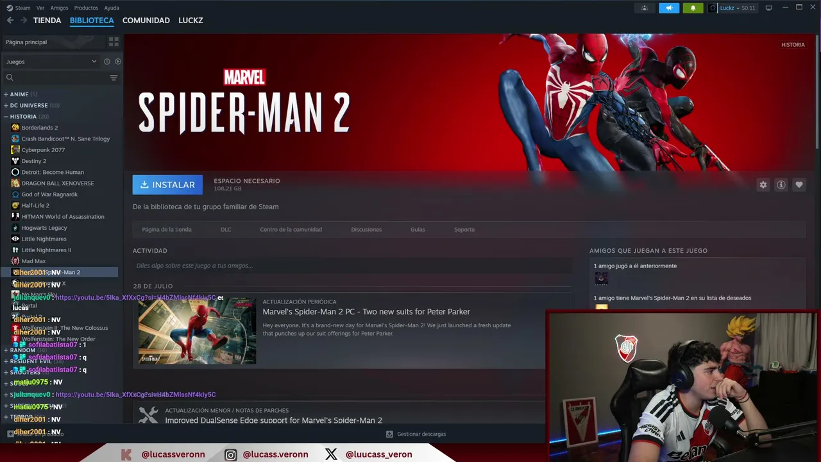This screenshot has width=821, height=462.
Task: Select God of War Ragnarök
Action: [x=49, y=194]
